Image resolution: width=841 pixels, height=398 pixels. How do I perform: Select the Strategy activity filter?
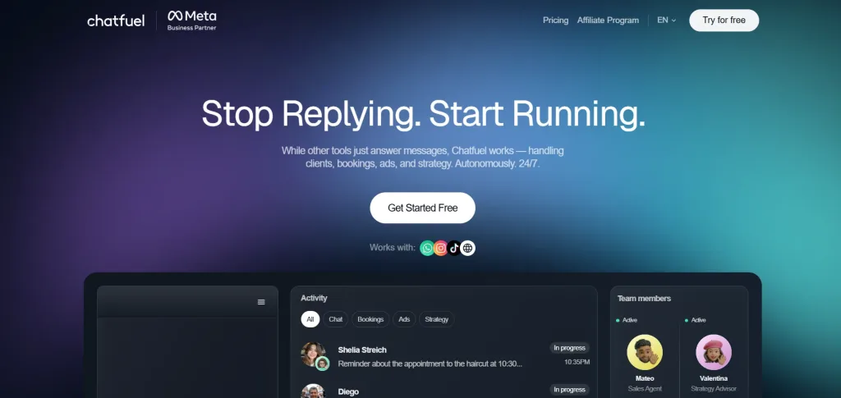tap(437, 319)
